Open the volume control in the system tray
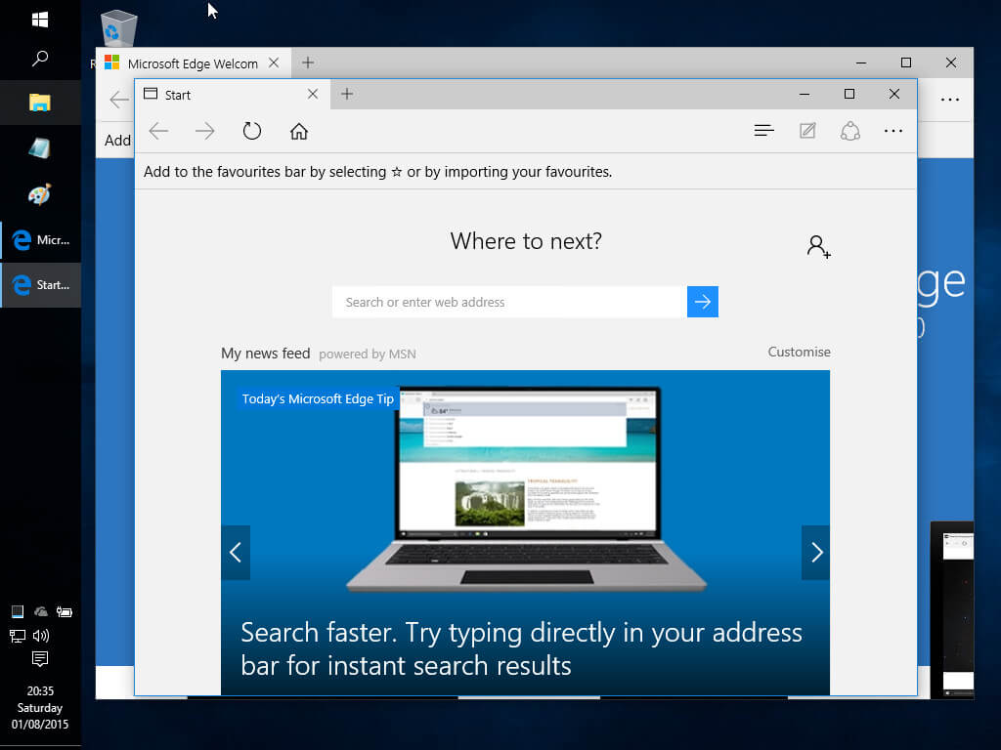 click(41, 636)
